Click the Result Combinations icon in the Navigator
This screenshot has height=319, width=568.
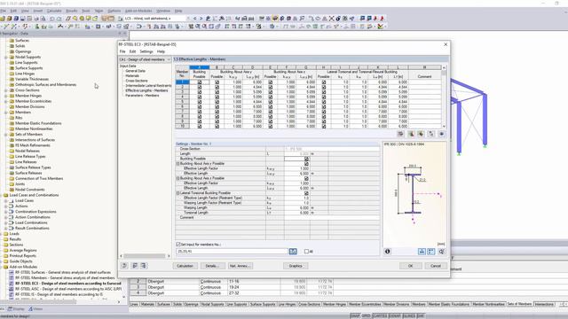(12, 229)
